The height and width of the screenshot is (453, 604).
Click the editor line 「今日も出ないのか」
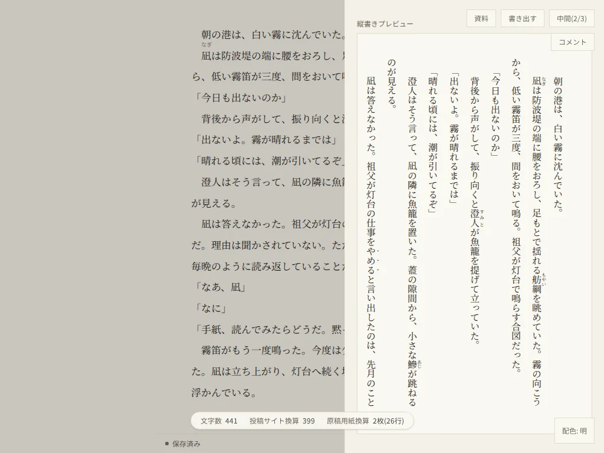240,98
